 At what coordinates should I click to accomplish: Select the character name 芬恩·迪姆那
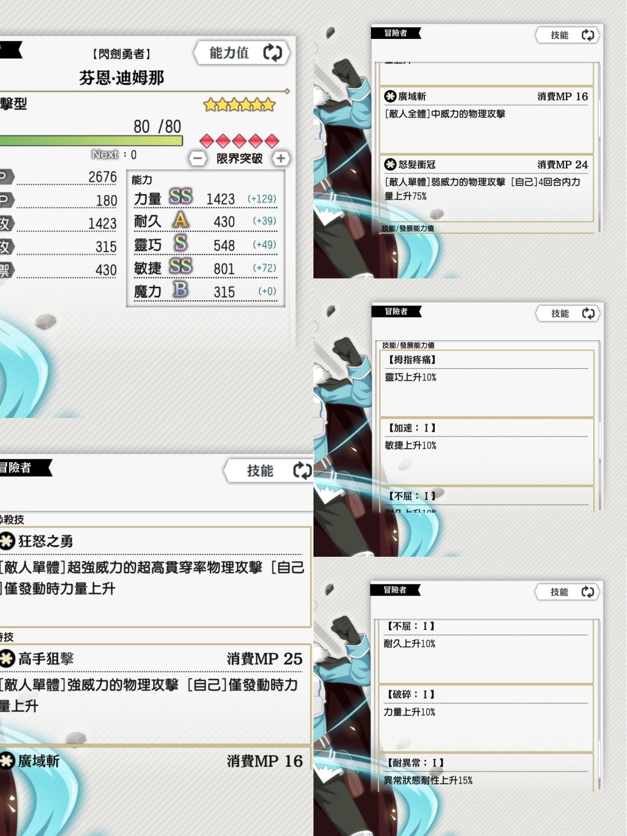pos(121,78)
